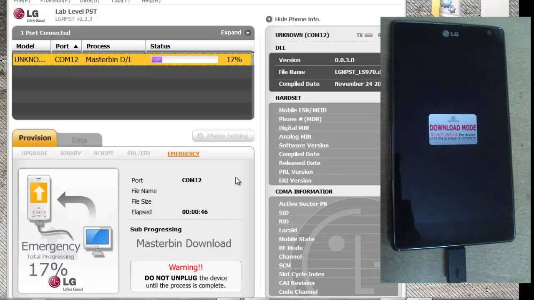Select the Masterbin D/L process cell
534x300 pixels.
tap(109, 60)
